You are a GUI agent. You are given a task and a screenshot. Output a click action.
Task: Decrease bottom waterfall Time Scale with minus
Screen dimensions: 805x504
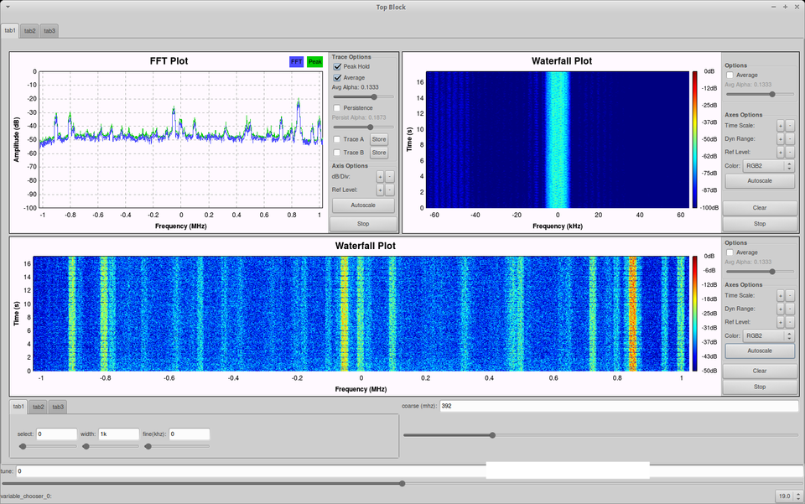(790, 295)
